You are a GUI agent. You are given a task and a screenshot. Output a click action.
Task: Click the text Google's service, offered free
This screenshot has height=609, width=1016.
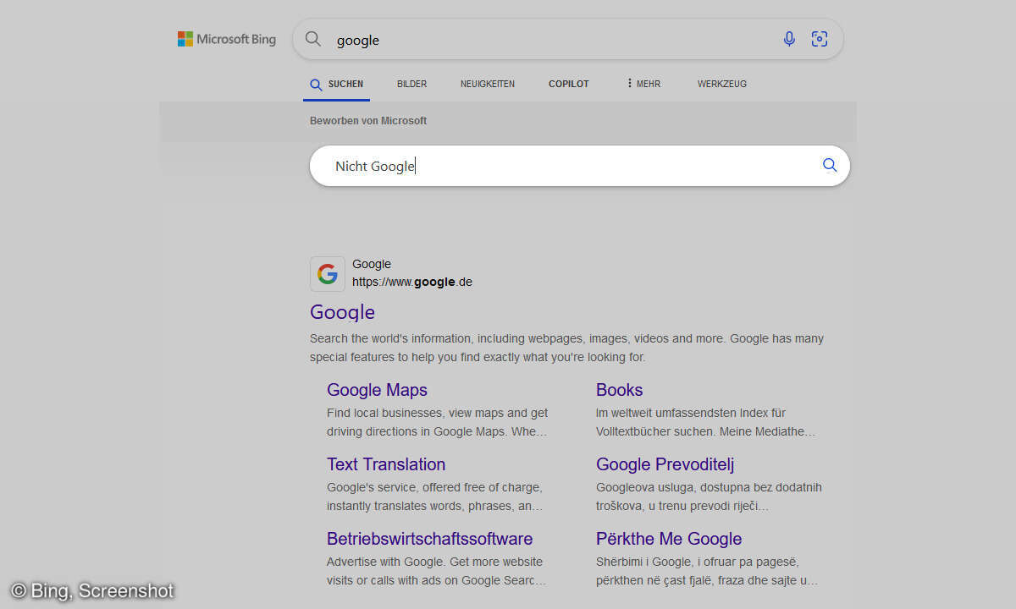(435, 497)
